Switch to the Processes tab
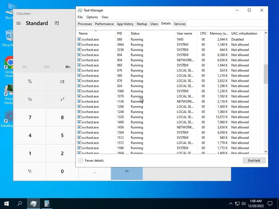The image size is (279, 209). point(85,24)
